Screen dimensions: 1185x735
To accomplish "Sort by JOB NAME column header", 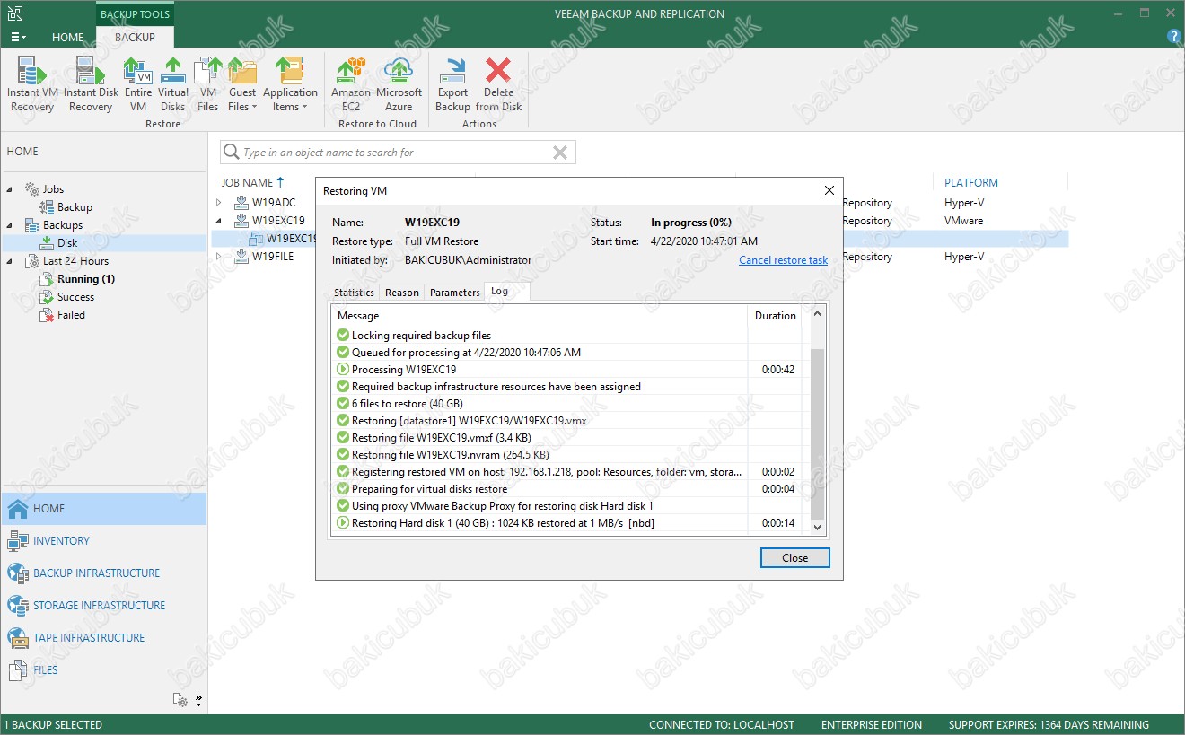I will 247,182.
